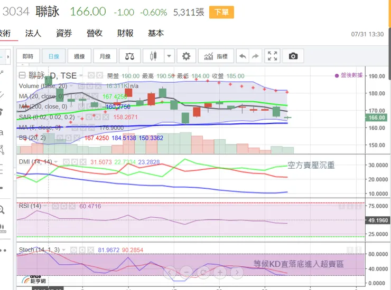Toggle visibility eye for MA (20, close, 0)
Viewport: 391px width, 290px height.
tap(78, 96)
